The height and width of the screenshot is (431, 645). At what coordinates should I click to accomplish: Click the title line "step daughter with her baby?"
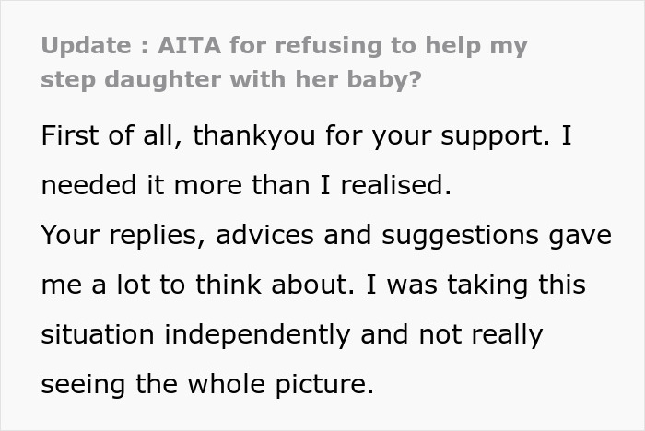coord(231,79)
